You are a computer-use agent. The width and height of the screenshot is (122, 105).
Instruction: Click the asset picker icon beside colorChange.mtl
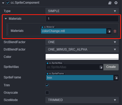[x=109, y=31]
